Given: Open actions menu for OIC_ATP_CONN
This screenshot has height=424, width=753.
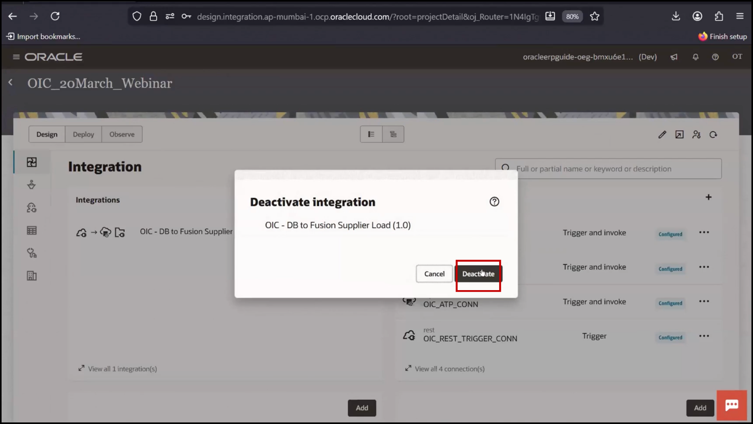Looking at the screenshot, I should pyautogui.click(x=704, y=302).
